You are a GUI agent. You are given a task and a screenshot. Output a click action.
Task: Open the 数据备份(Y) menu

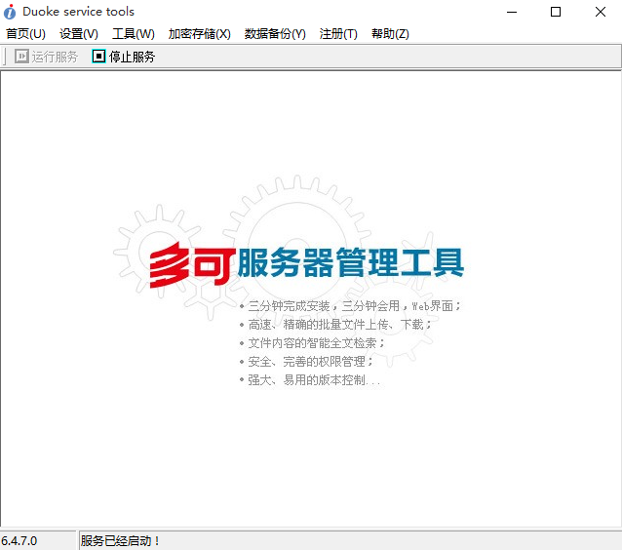275,34
